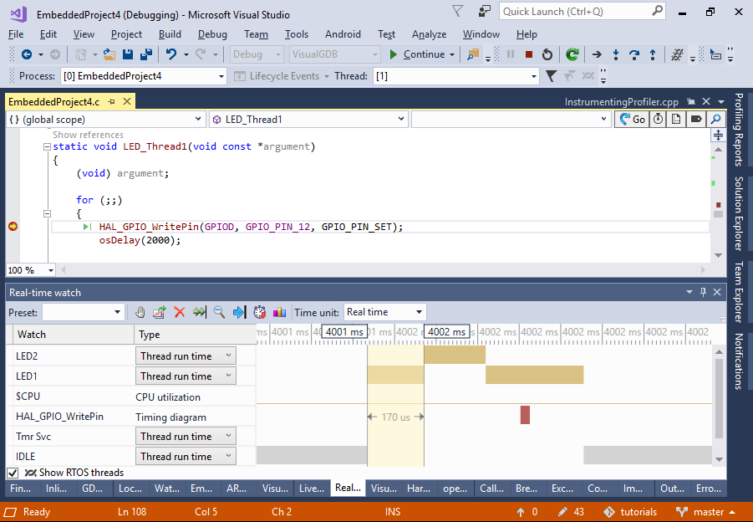Open the Build menu
Screen dimensions: 753x522
click(170, 34)
